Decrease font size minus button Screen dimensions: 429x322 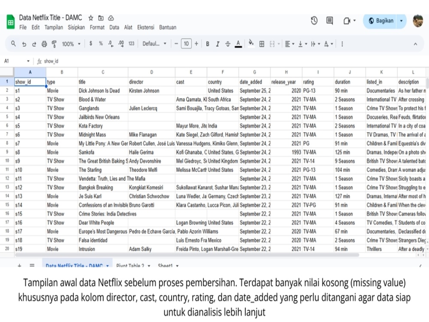[x=176, y=43]
